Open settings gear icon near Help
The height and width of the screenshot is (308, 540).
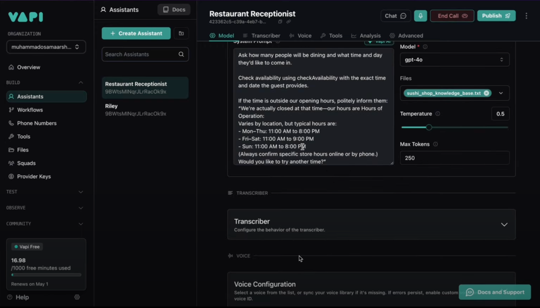pyautogui.click(x=77, y=297)
